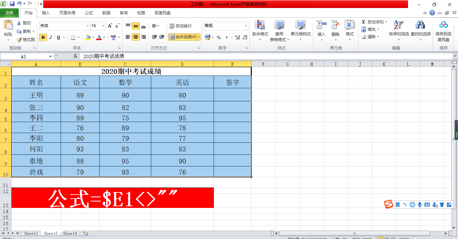
Task: Toggle align text right
Action: tap(144, 37)
